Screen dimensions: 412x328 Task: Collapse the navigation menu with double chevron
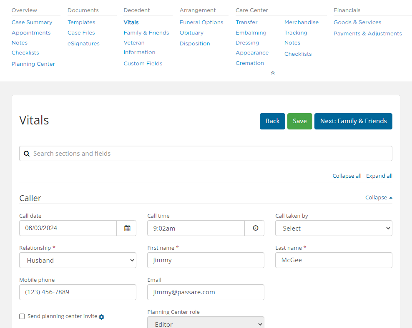(273, 73)
